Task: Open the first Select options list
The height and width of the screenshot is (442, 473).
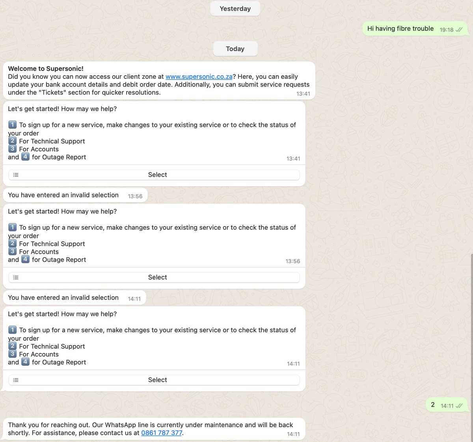Action: click(x=157, y=175)
